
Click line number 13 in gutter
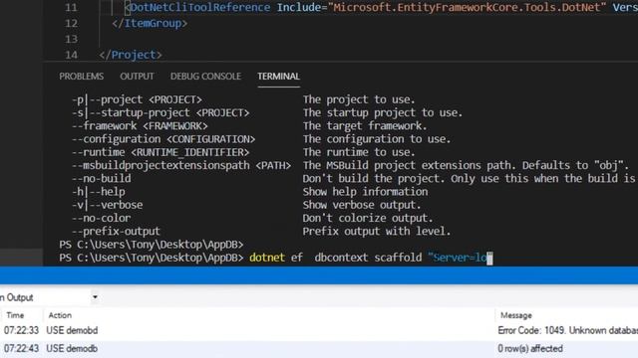point(71,39)
